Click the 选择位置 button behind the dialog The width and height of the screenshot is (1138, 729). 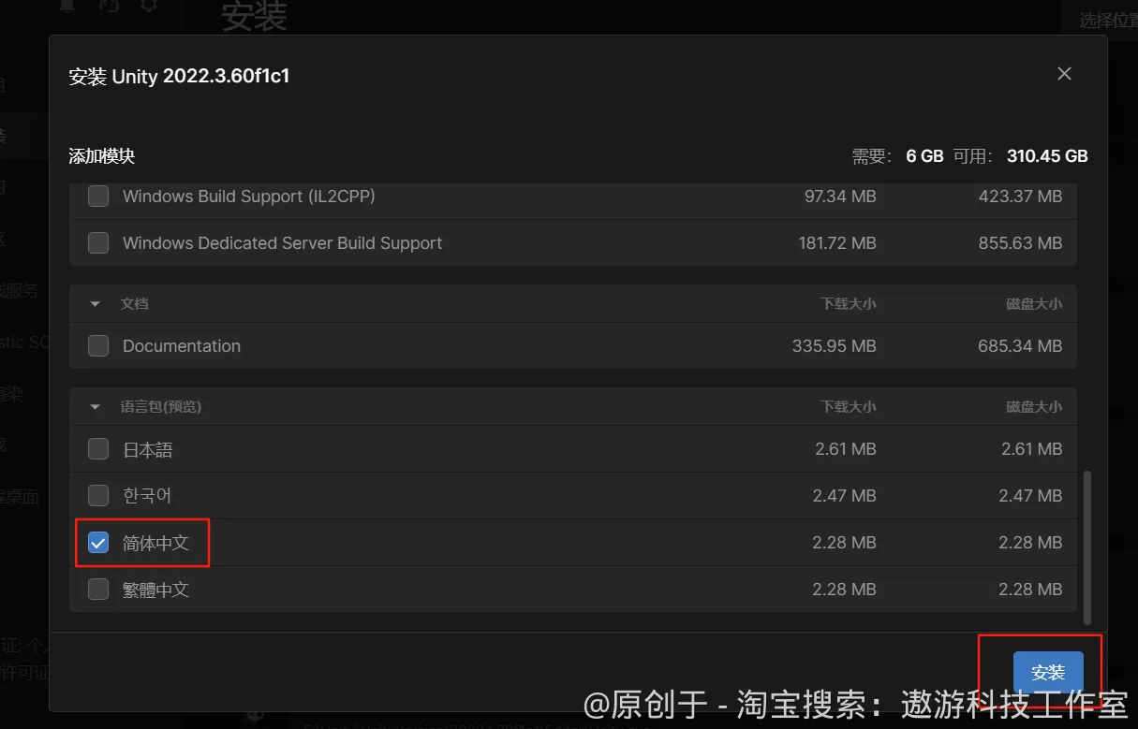pos(1107,21)
